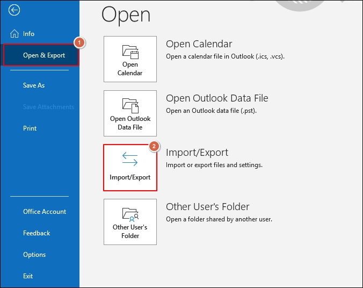Click the data file folder icon
The width and height of the screenshot is (363, 288).
(130, 106)
